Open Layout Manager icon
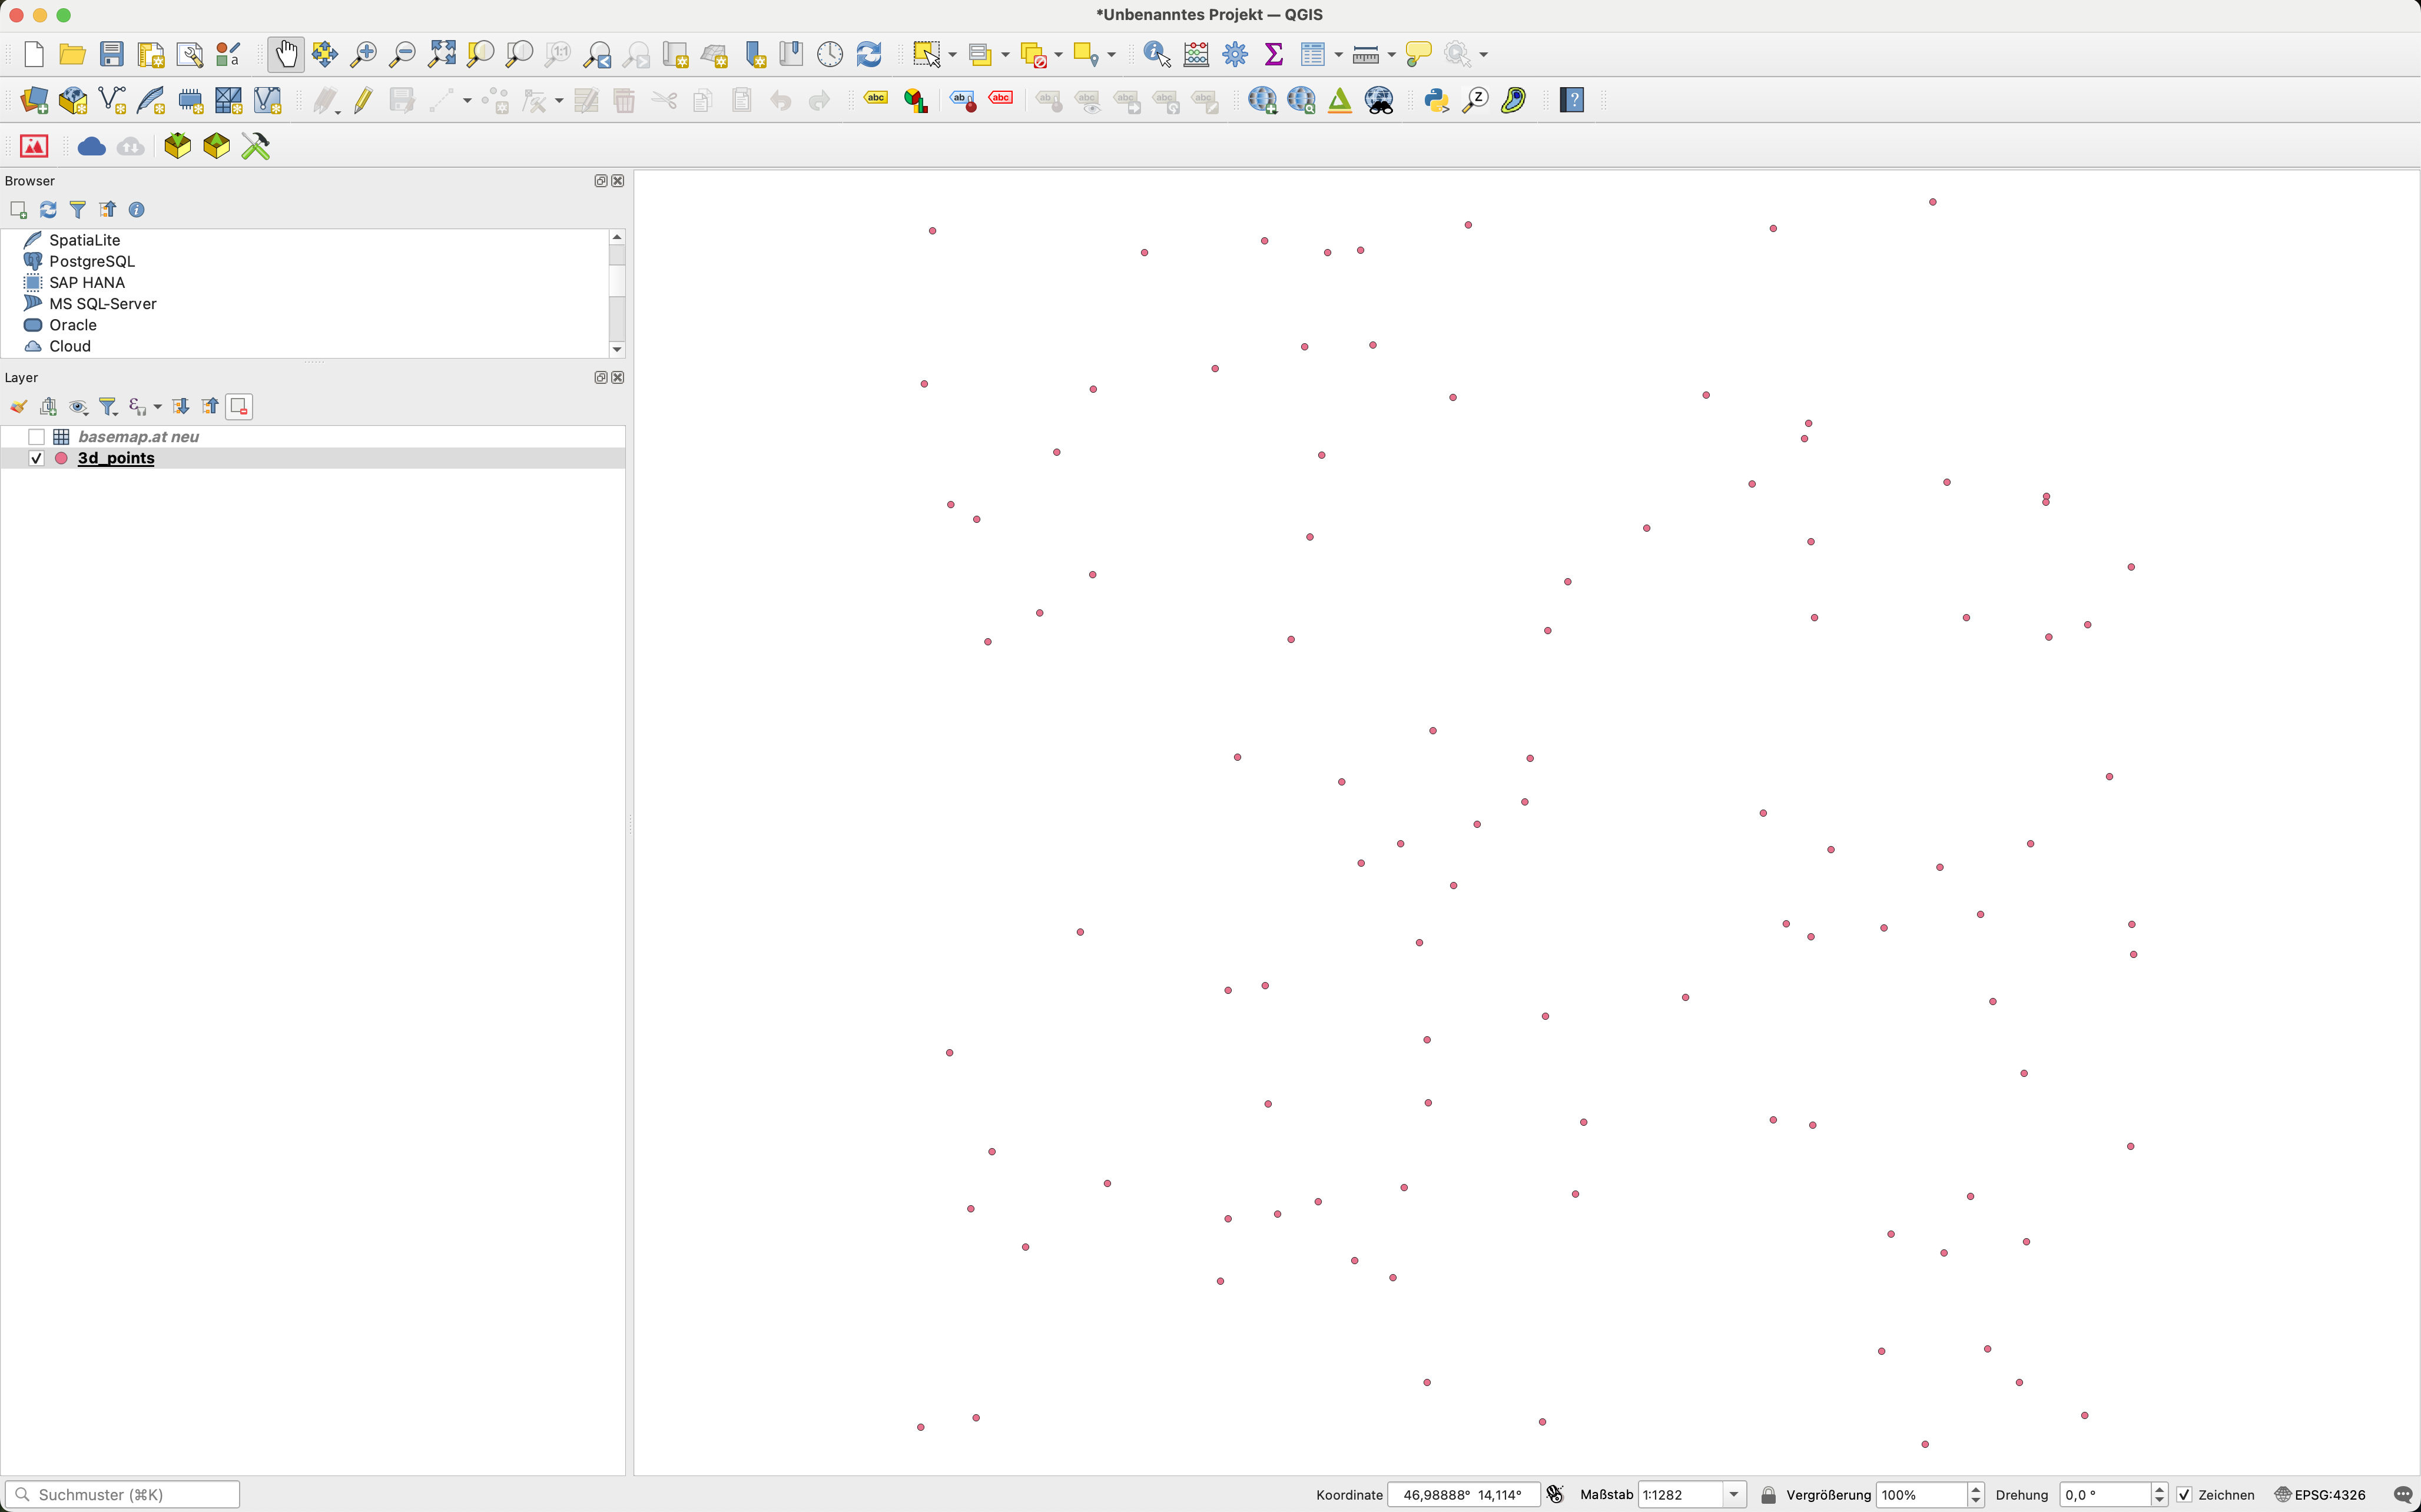 tap(189, 54)
